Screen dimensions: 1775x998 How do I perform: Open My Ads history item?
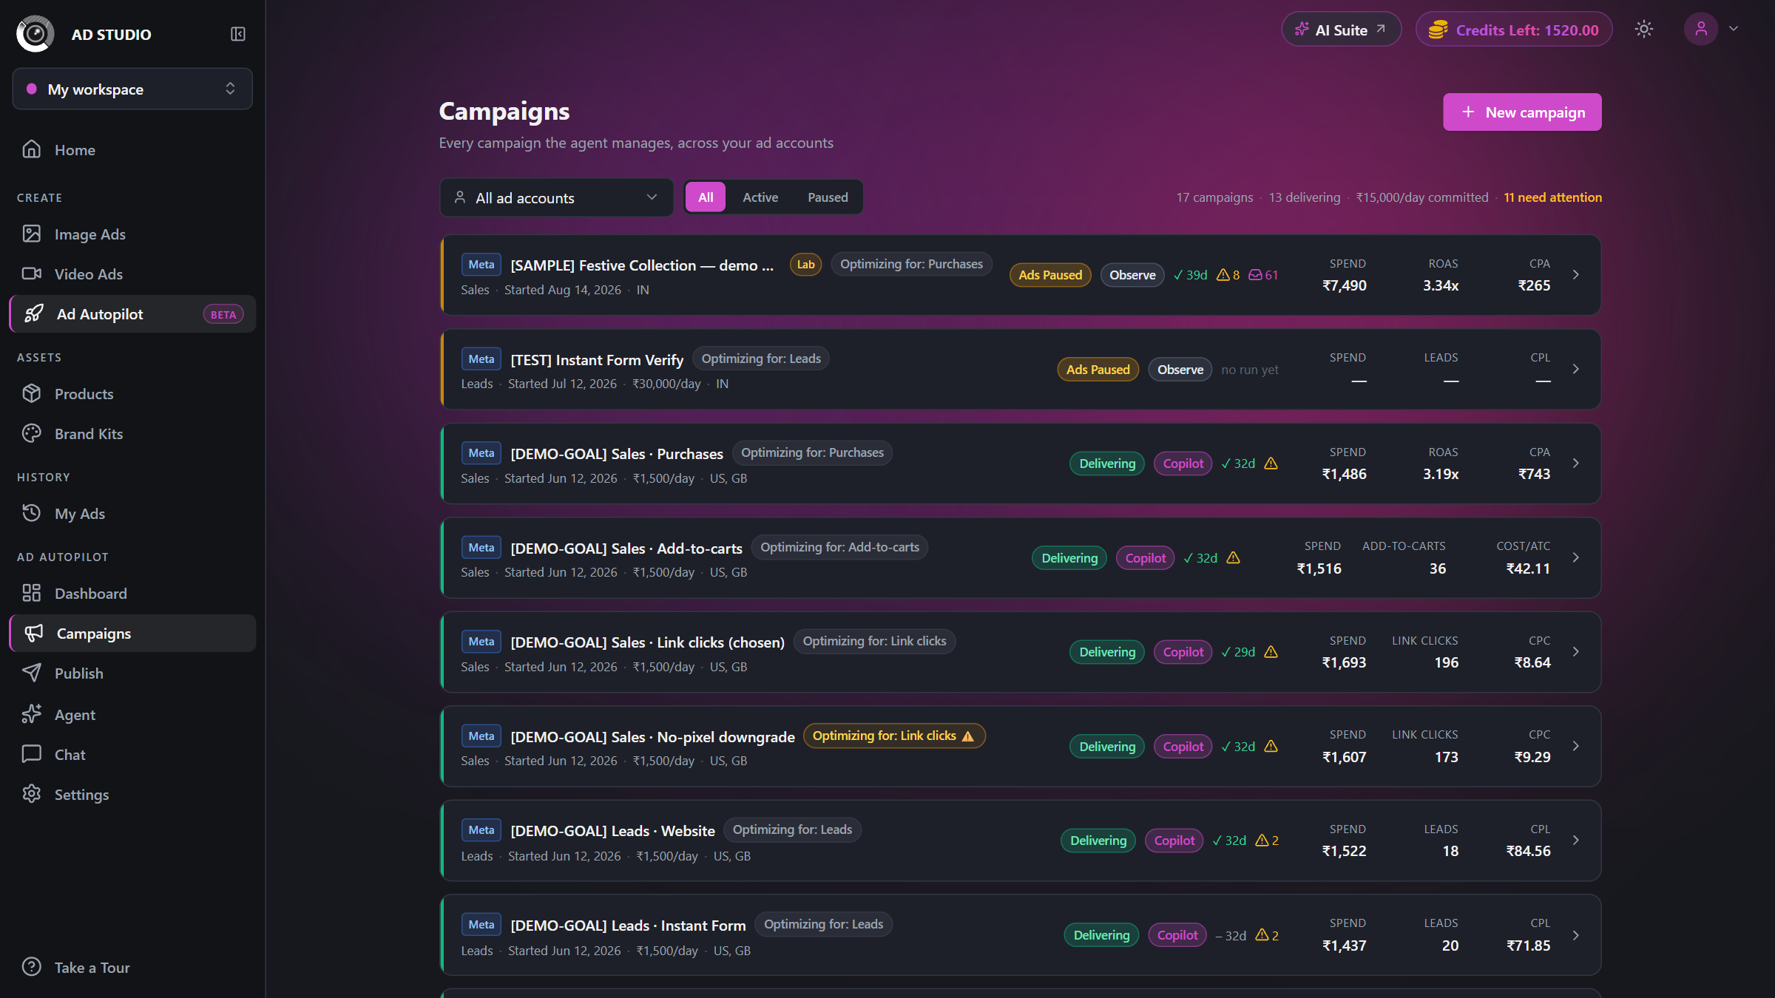(x=133, y=513)
